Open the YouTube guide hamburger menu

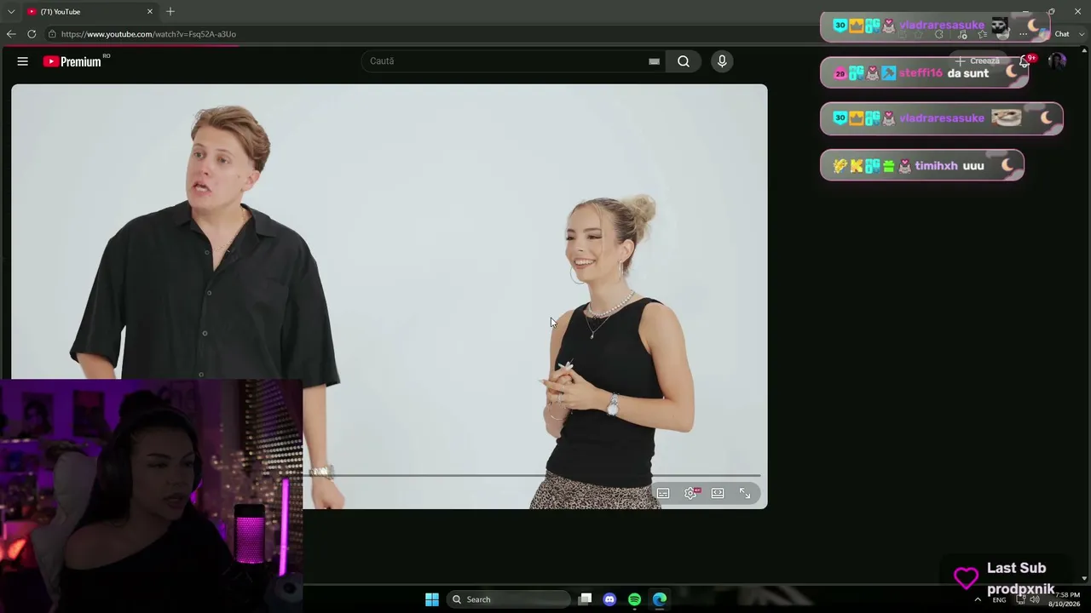click(x=23, y=61)
